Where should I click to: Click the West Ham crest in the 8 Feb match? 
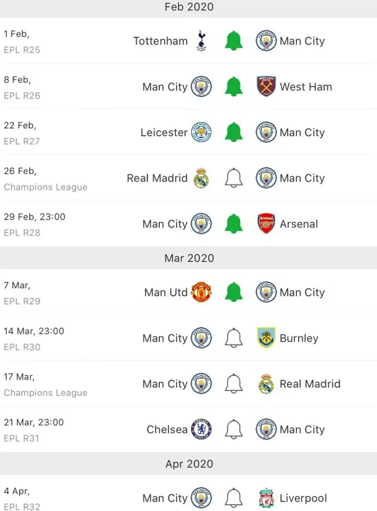[267, 86]
